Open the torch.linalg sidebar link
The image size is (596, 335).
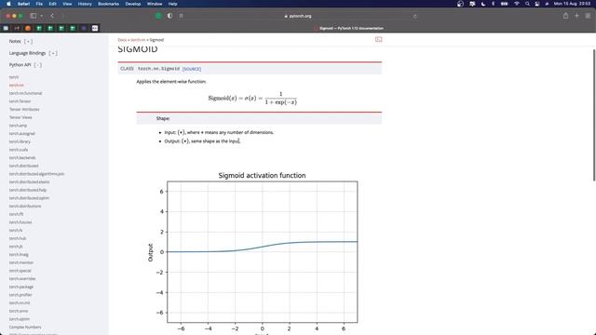[19, 254]
